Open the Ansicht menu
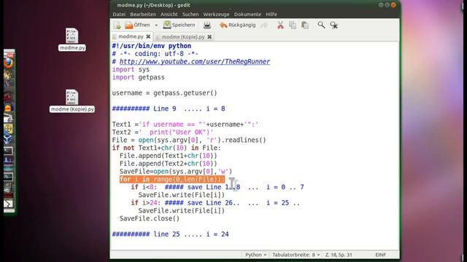467x262 pixels. click(169, 15)
